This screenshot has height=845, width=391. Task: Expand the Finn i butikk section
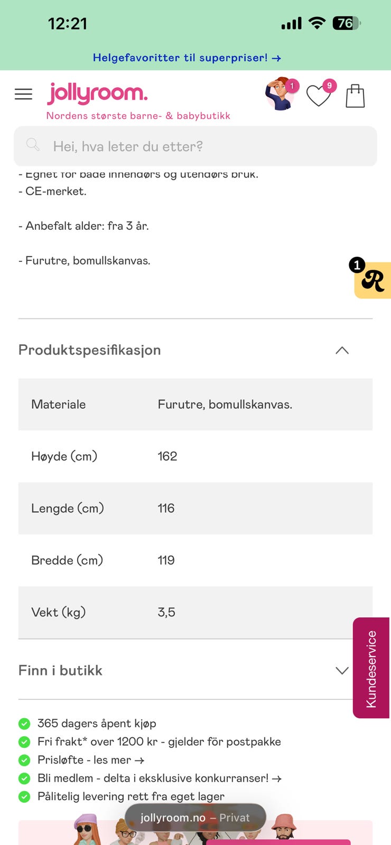342,671
